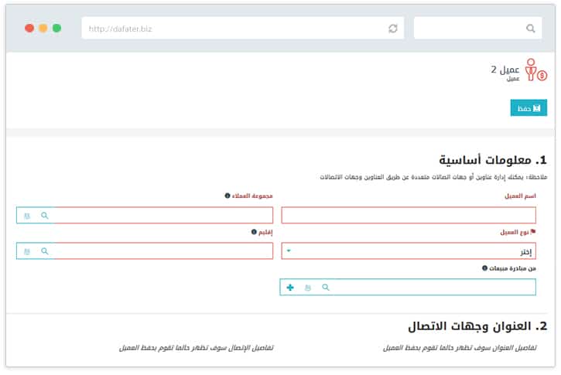Click the من مبادرة مبيعات info icon

coord(484,268)
